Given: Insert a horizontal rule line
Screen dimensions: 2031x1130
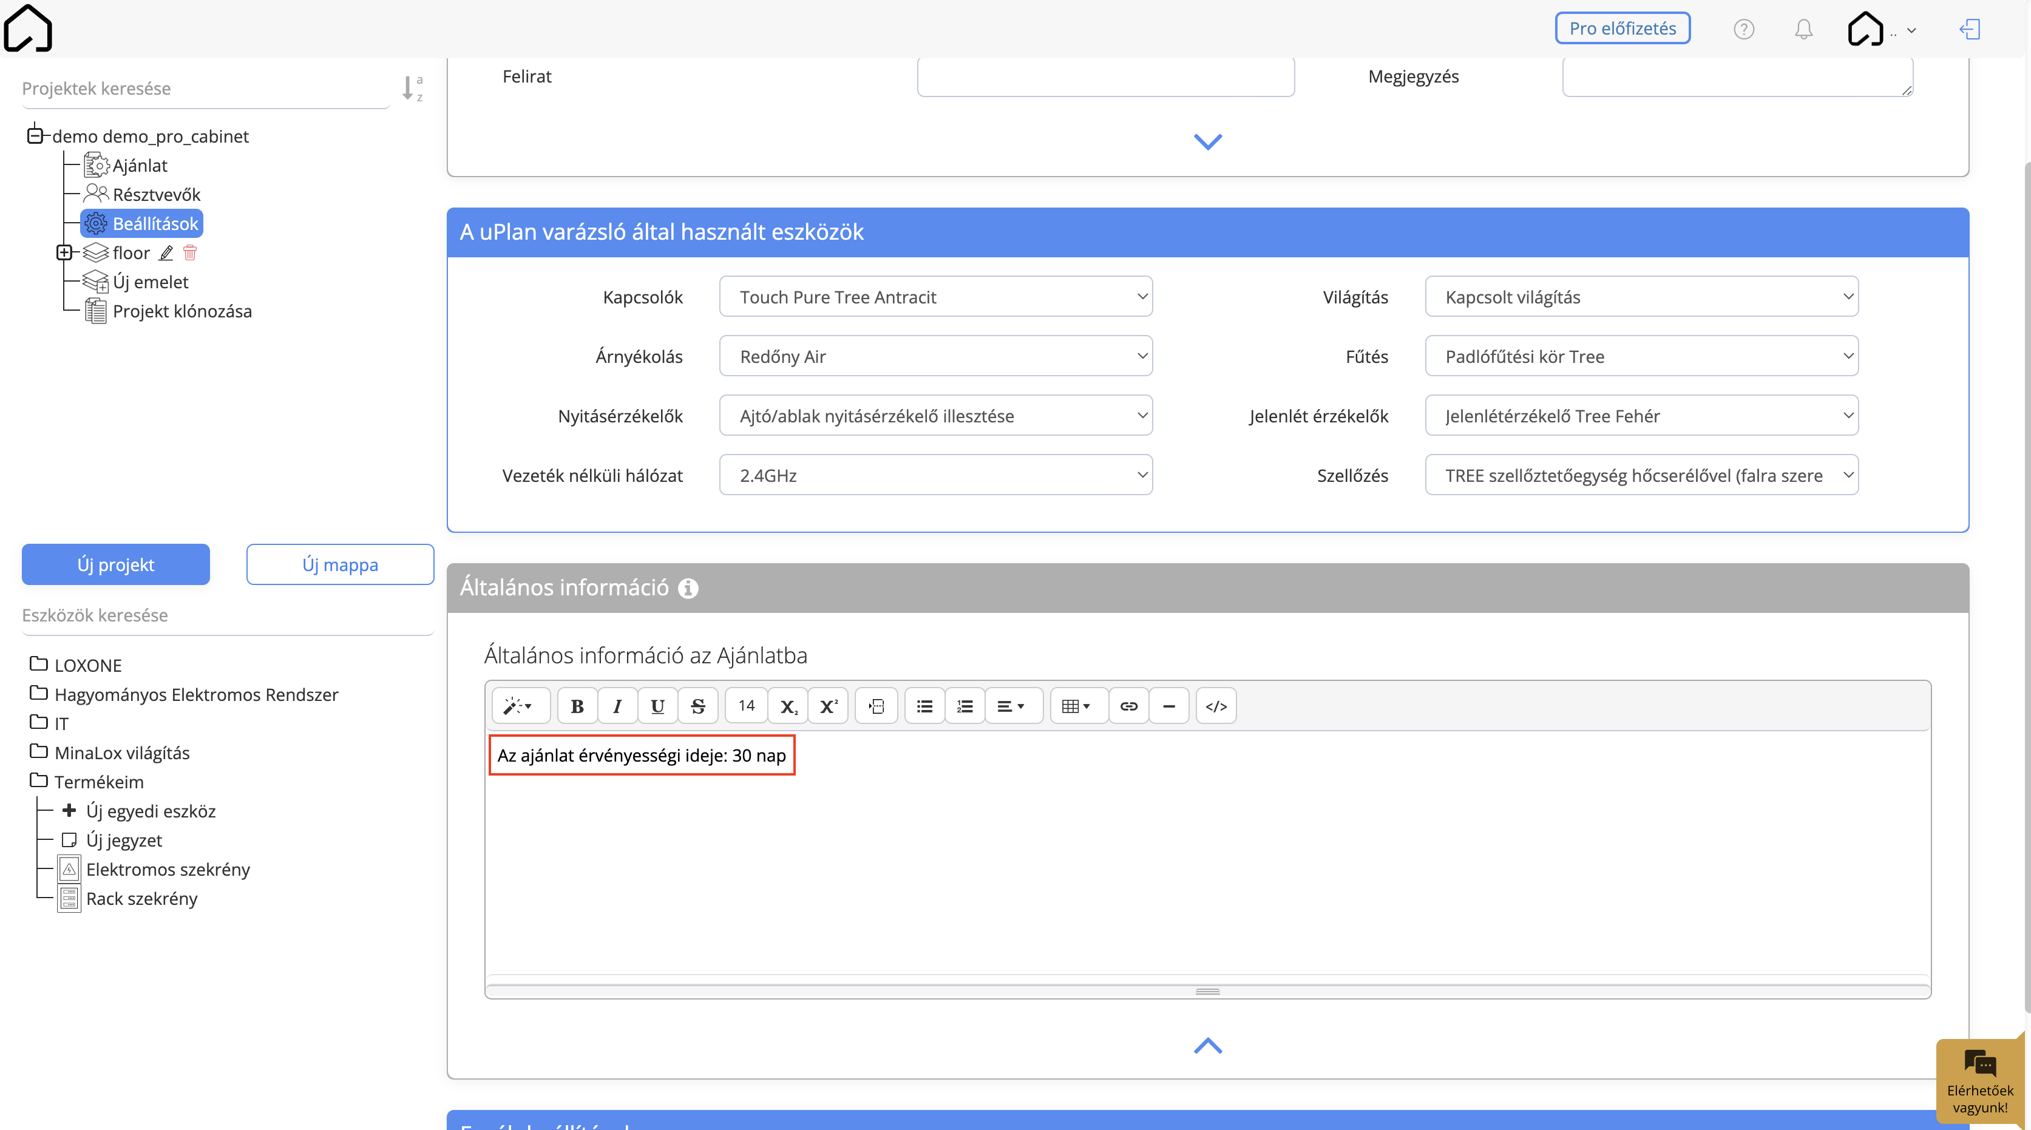Looking at the screenshot, I should (1169, 706).
